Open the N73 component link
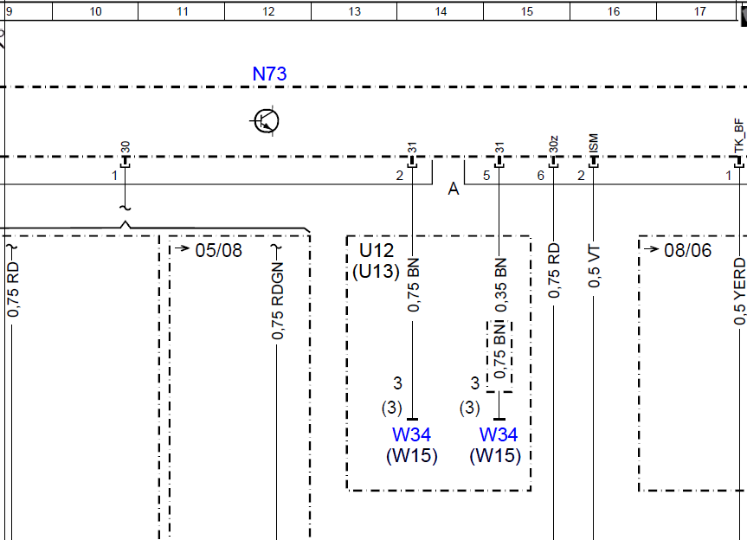The height and width of the screenshot is (540, 747). pos(269,74)
